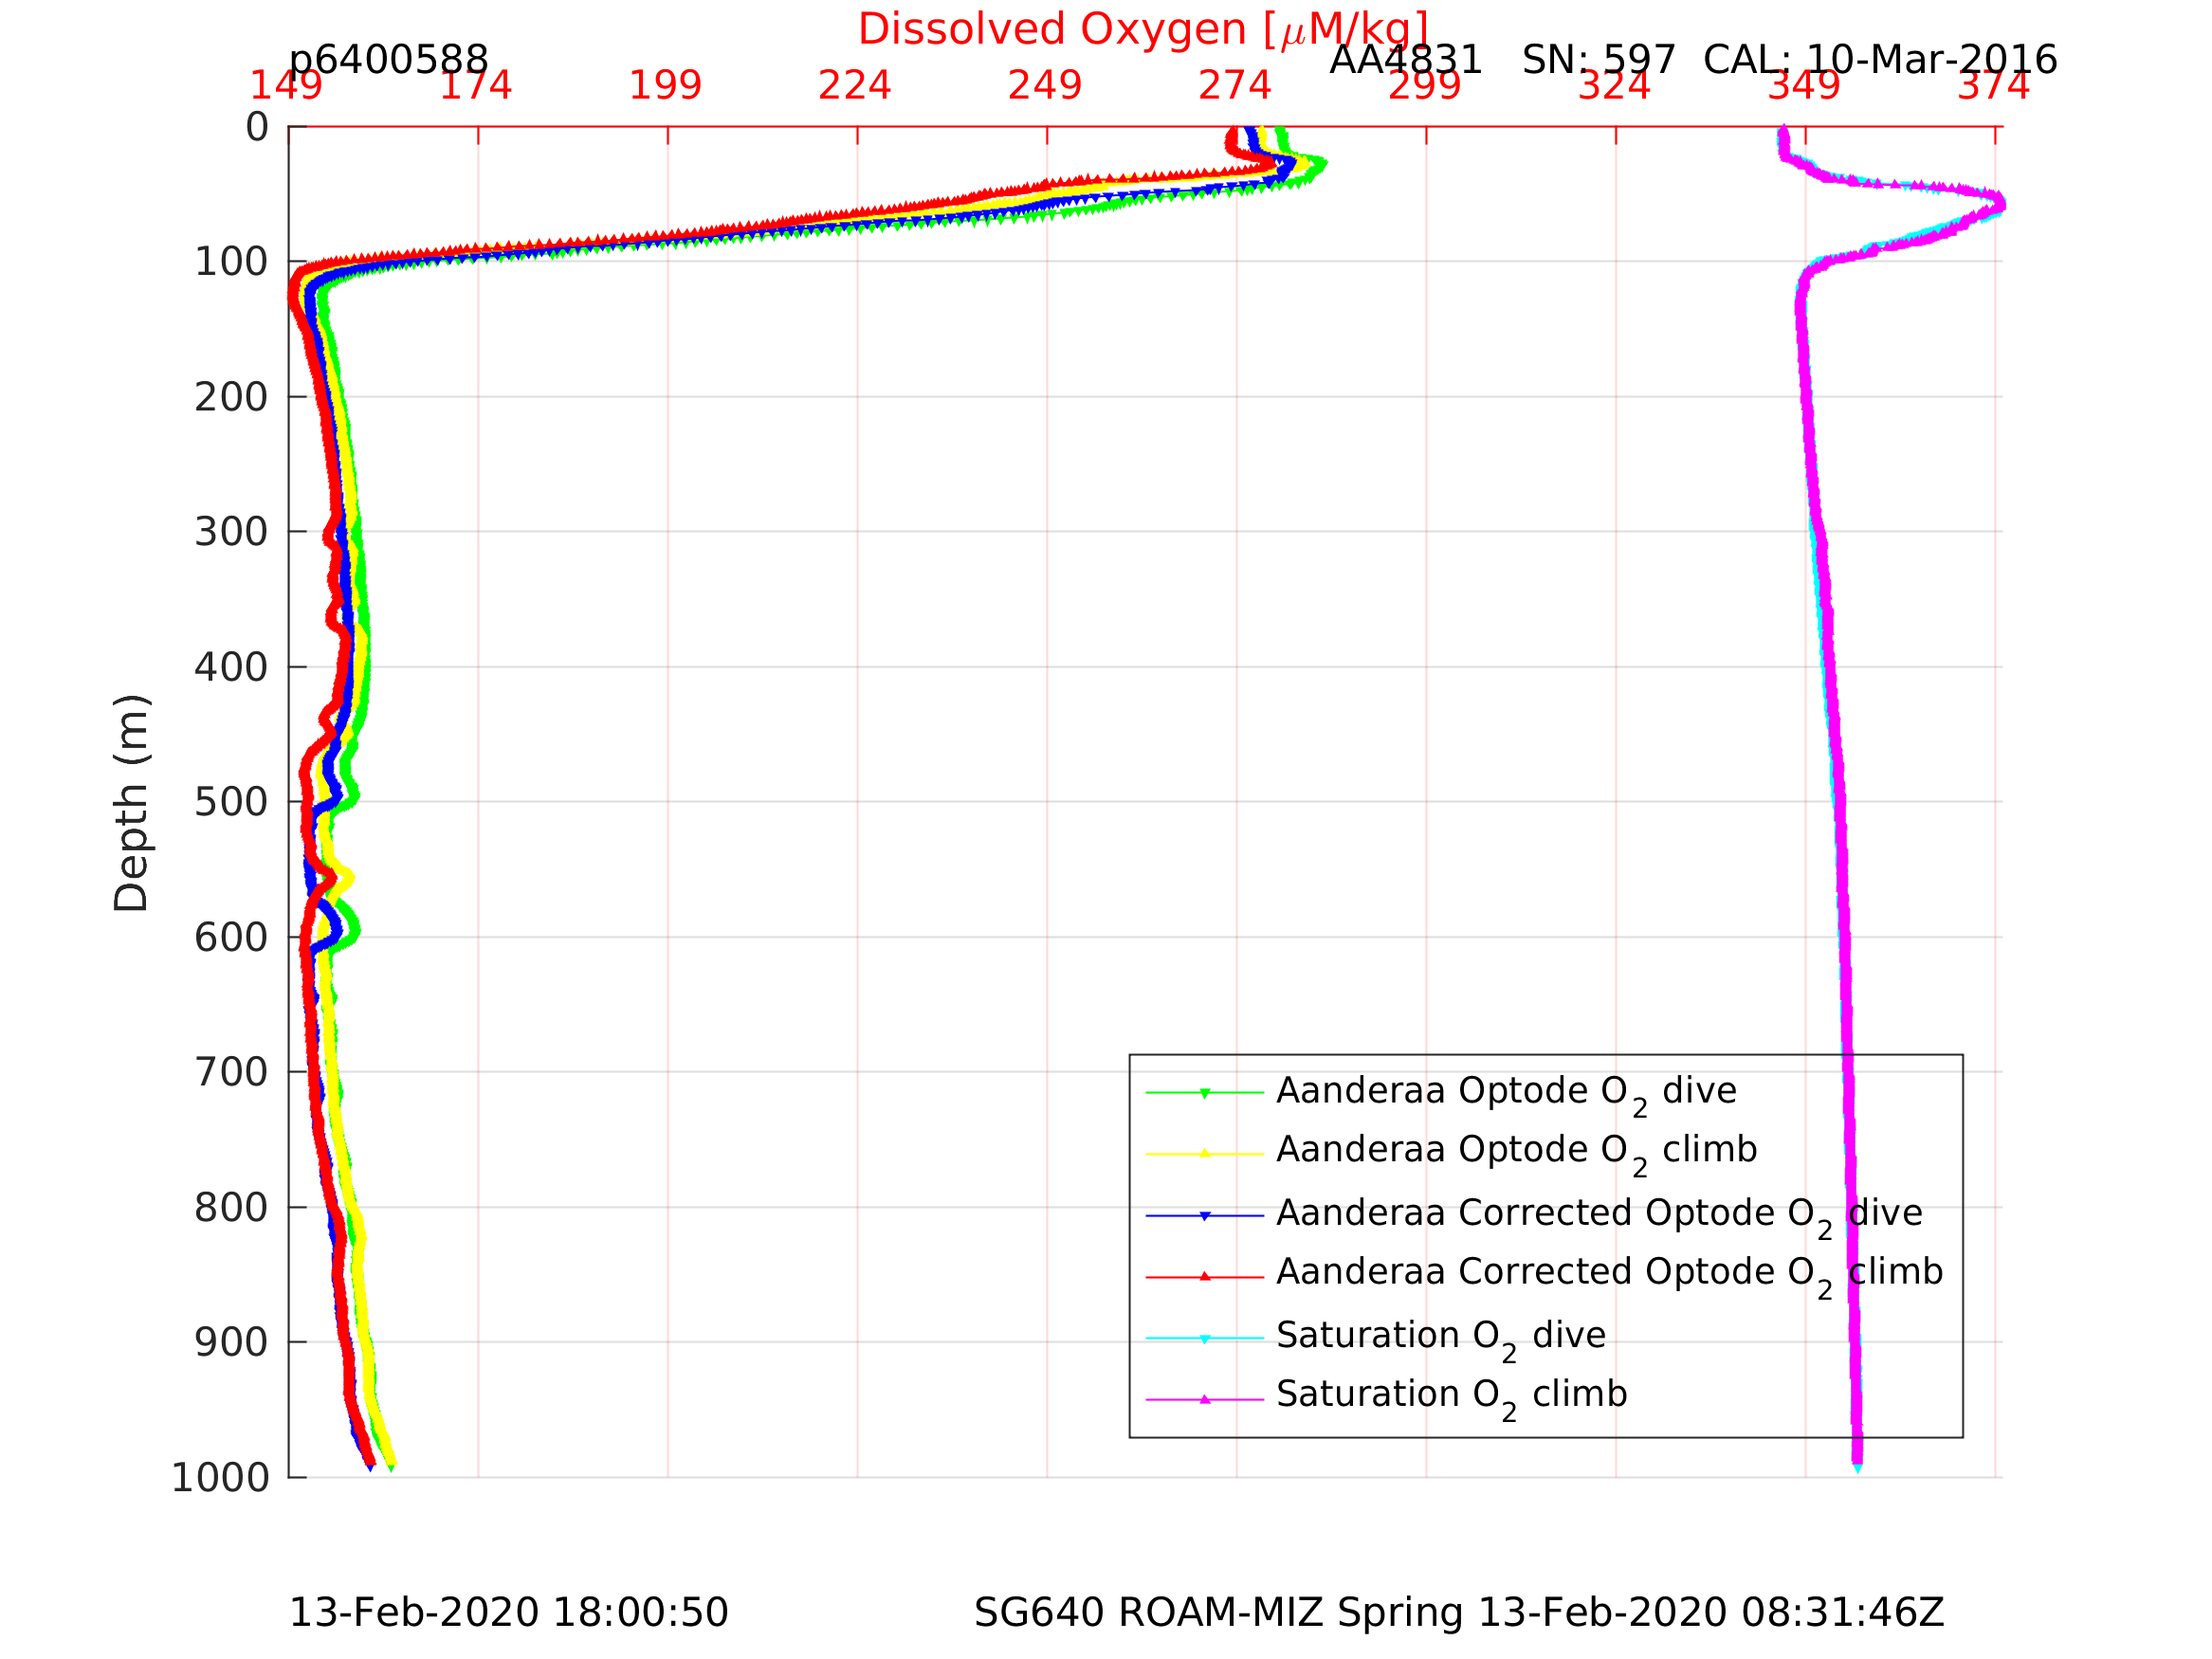
Task: Click the '13-Feb-2020 18:00:50' timestamp
Action: click(508, 1613)
